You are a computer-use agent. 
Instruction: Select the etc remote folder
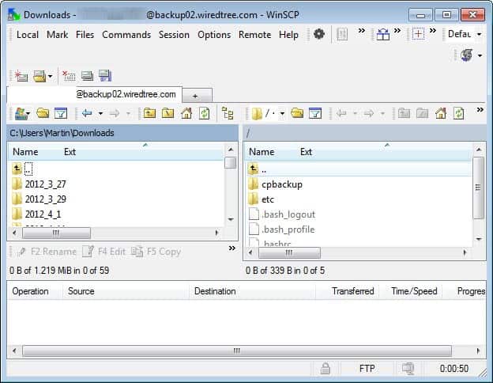coord(262,199)
